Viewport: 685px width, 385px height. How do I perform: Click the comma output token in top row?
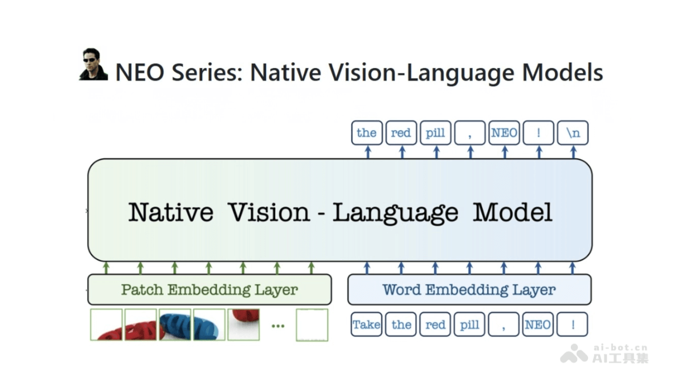pos(470,133)
